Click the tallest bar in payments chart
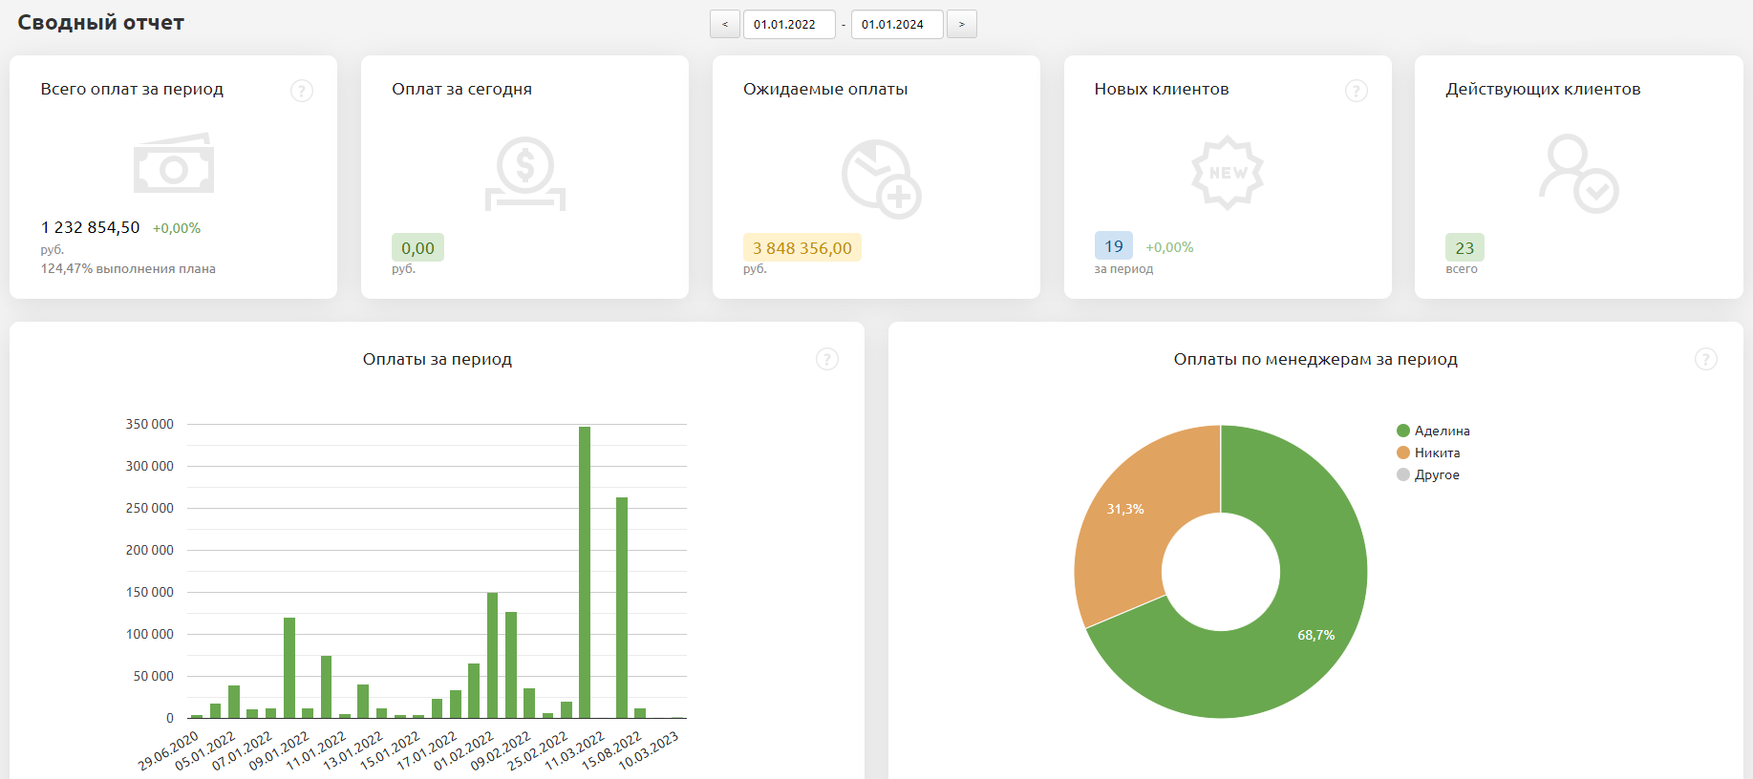Image resolution: width=1753 pixels, height=779 pixels. (585, 573)
